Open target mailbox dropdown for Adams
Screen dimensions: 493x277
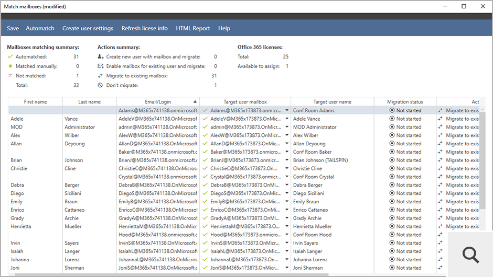287,110
